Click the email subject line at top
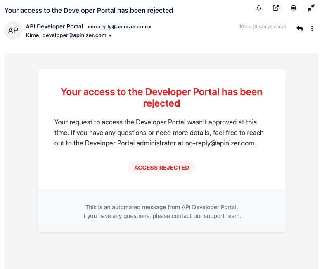Screen dimensions: 322x269 click(x=88, y=10)
